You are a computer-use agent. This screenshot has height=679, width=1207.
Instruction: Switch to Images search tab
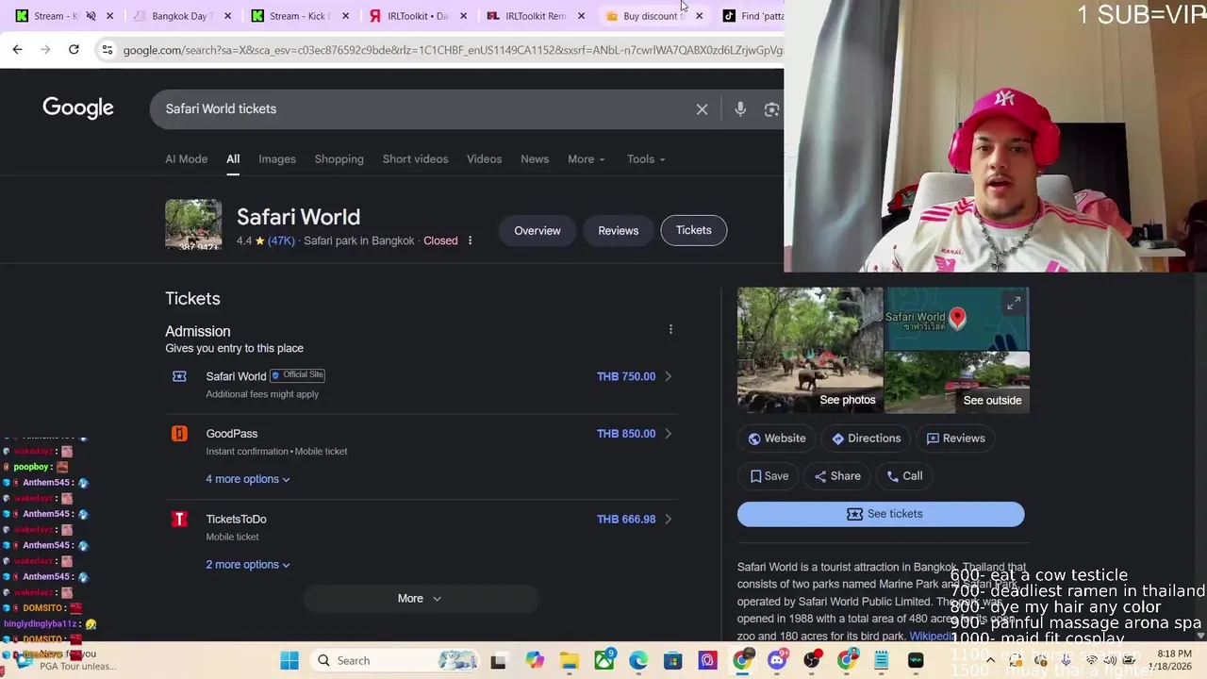click(277, 159)
